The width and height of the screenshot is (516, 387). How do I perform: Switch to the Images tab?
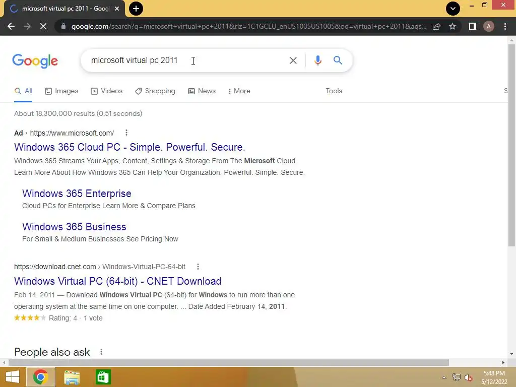tap(61, 91)
